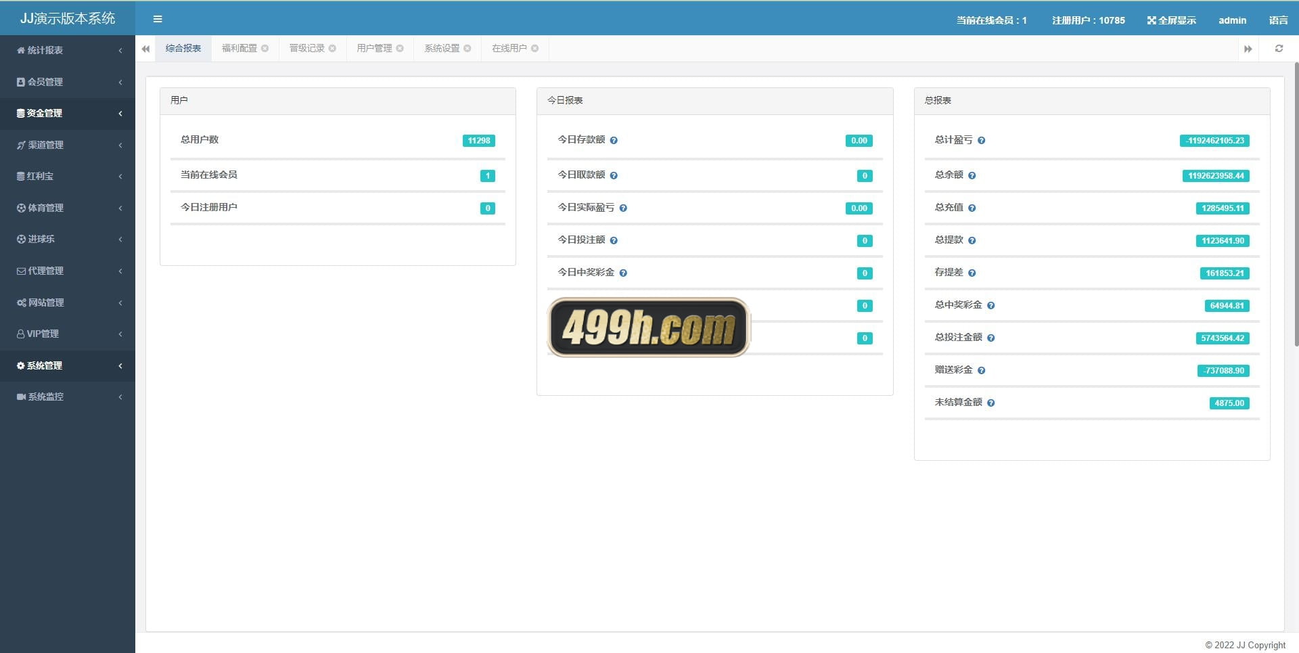The width and height of the screenshot is (1299, 653).
Task: Switch to the 综合报表 tab
Action: tap(183, 48)
